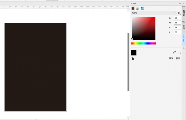The image size is (186, 120).
Task: Pick a shade in the red color field
Action: 144,28
